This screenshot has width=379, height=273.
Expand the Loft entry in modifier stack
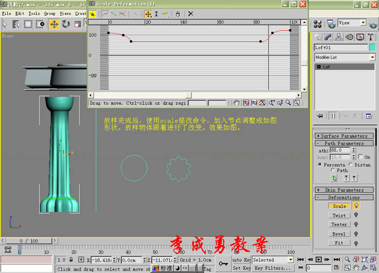[x=319, y=67]
